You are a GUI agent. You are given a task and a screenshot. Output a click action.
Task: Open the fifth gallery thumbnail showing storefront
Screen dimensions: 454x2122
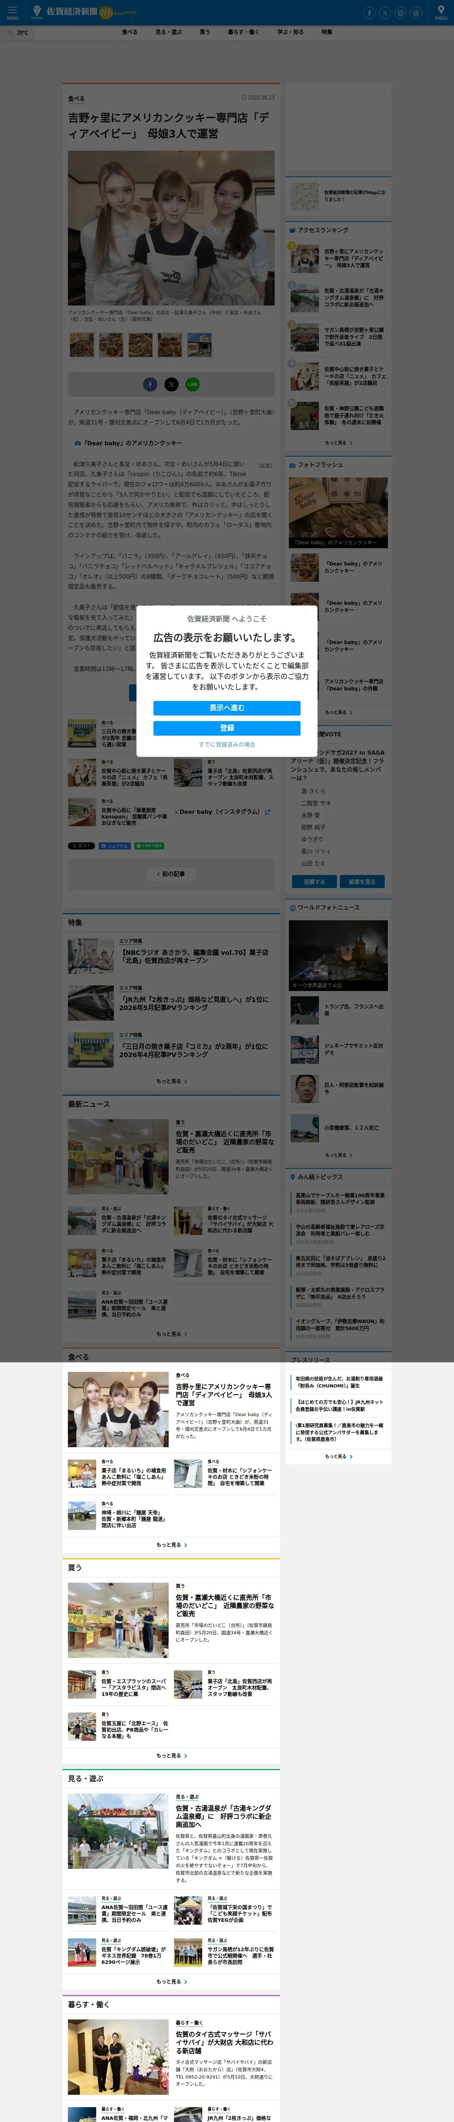(199, 344)
